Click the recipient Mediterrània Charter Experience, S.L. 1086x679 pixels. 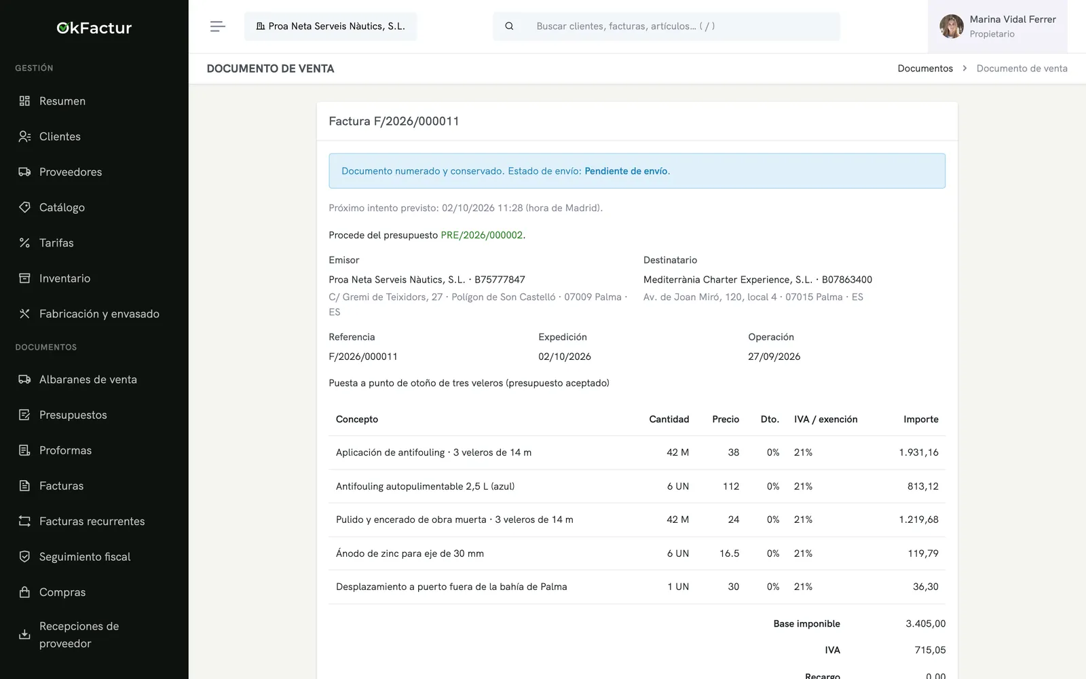[x=728, y=280]
